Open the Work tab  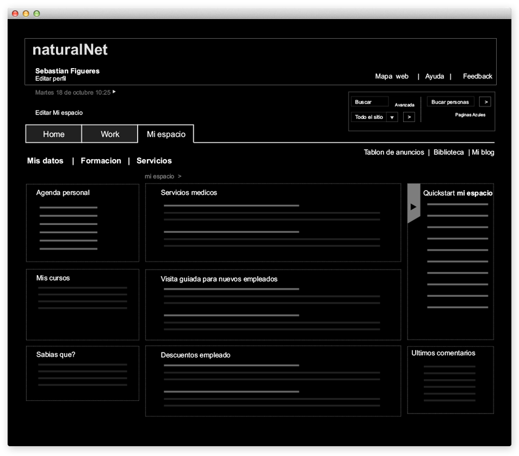(110, 134)
